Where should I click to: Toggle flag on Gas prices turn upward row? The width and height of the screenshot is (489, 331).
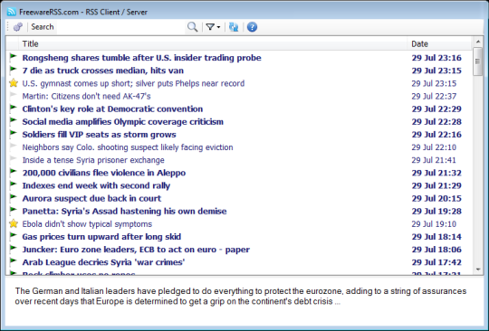pyautogui.click(x=13, y=236)
